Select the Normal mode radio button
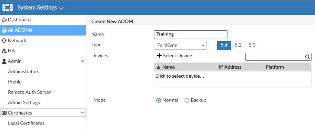 click(159, 100)
